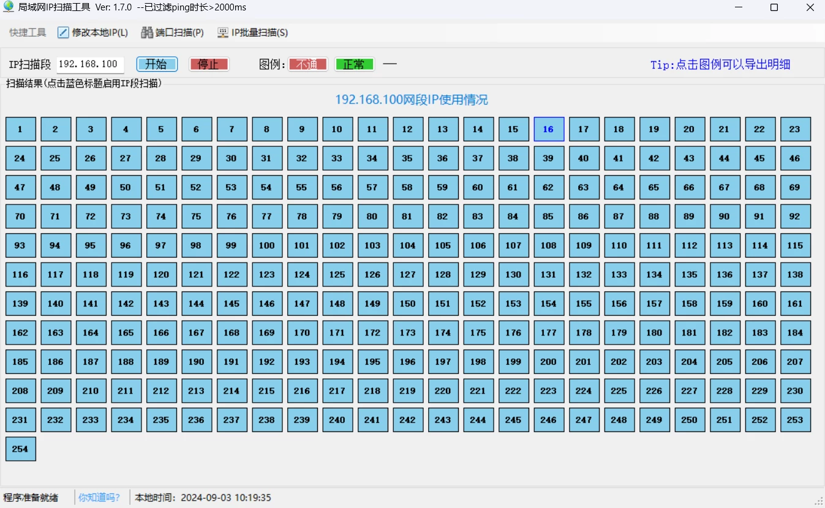
Task: Click IP tile 223
Action: click(x=548, y=390)
